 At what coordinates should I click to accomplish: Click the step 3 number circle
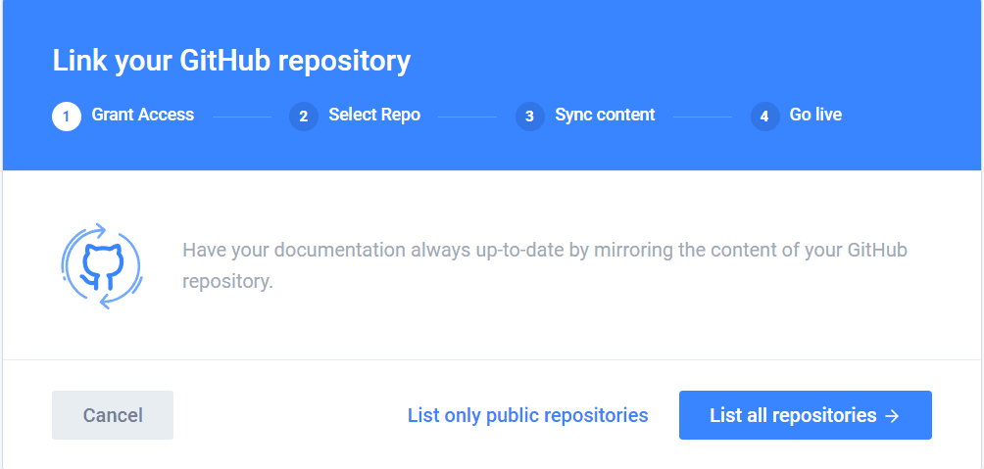[x=529, y=117]
